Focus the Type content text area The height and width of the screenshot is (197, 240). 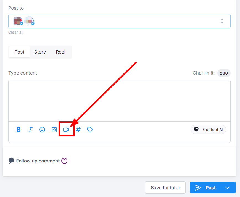(119, 101)
